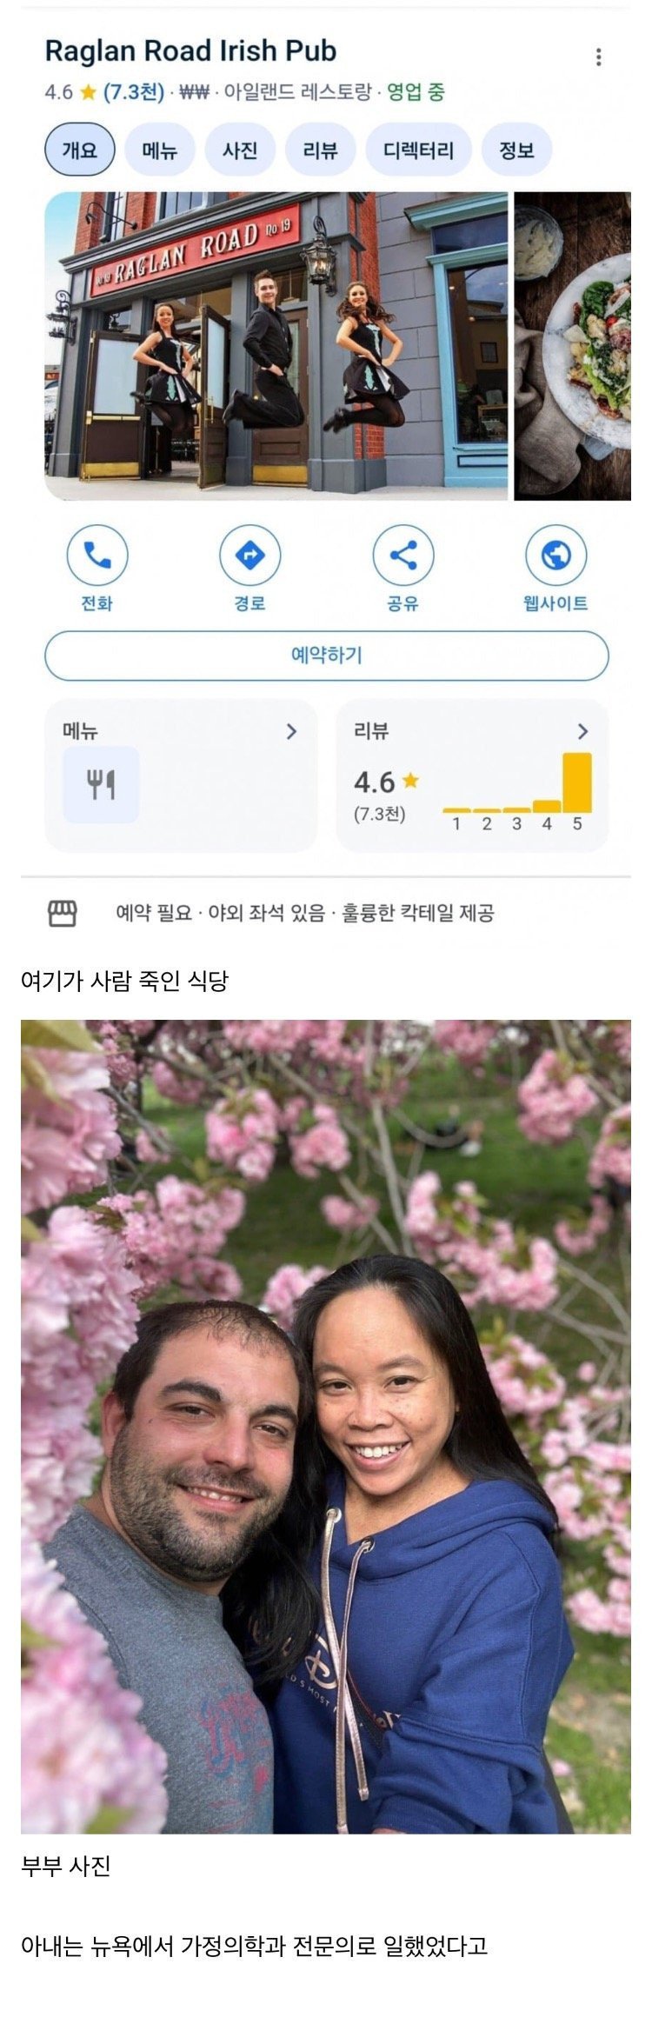The image size is (652, 2017).
Task: Open the 디렉터리 tab
Action: coord(418,150)
